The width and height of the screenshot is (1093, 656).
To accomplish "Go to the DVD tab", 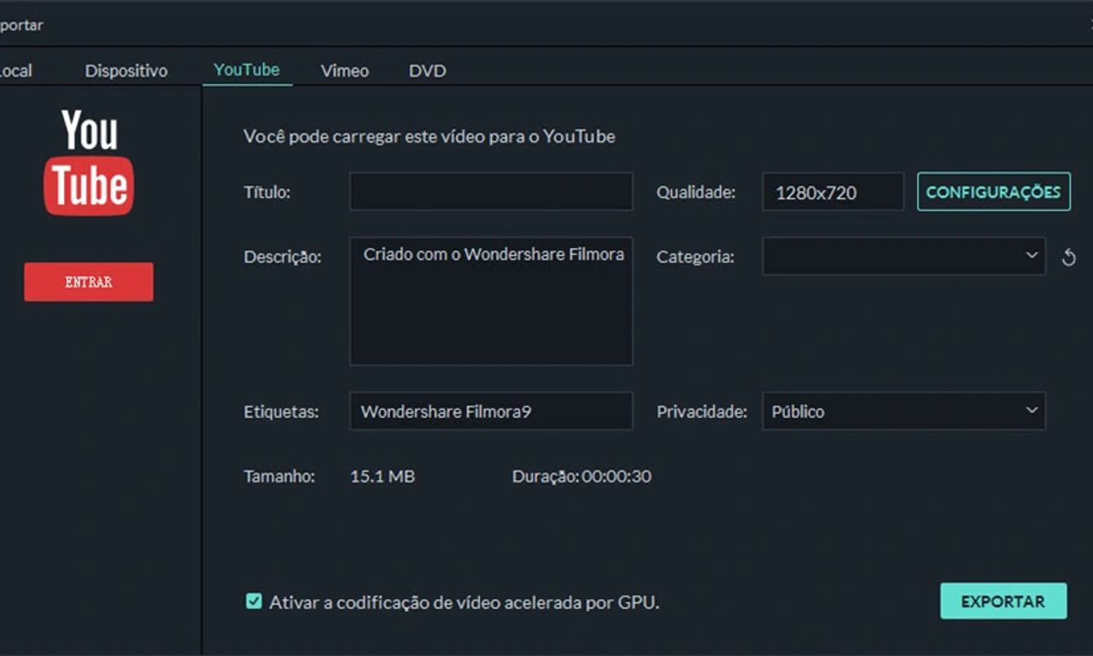I will click(427, 71).
